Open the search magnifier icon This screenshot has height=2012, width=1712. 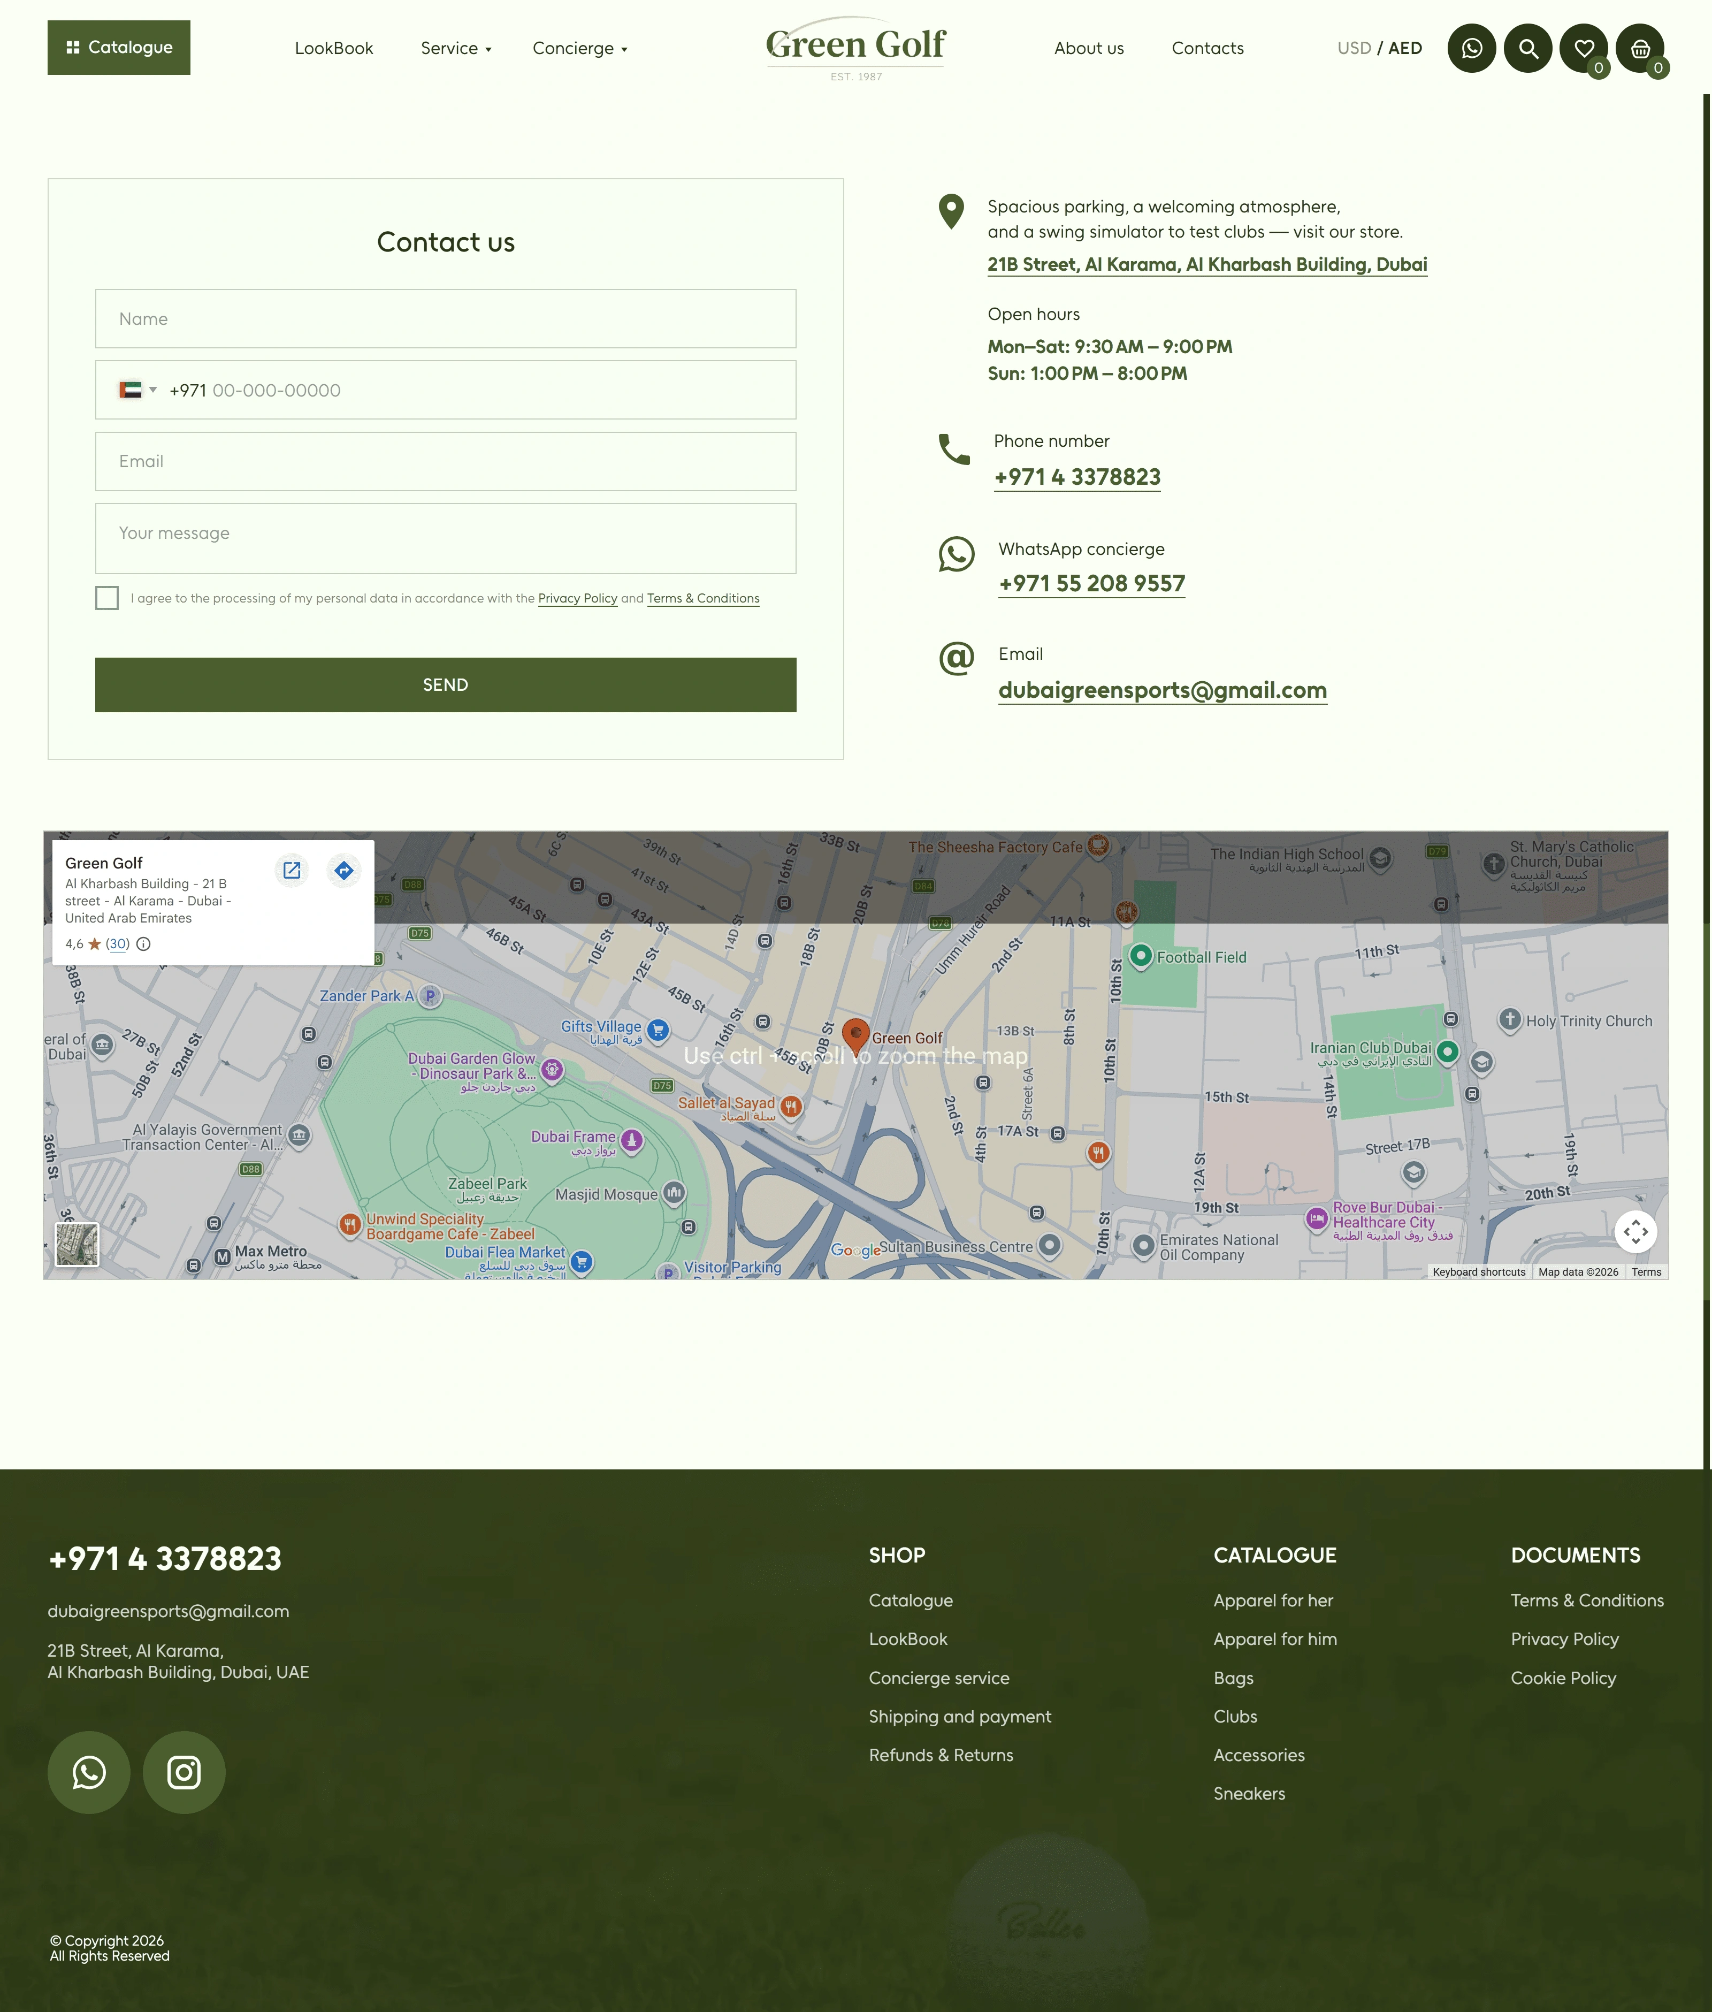pyautogui.click(x=1527, y=49)
